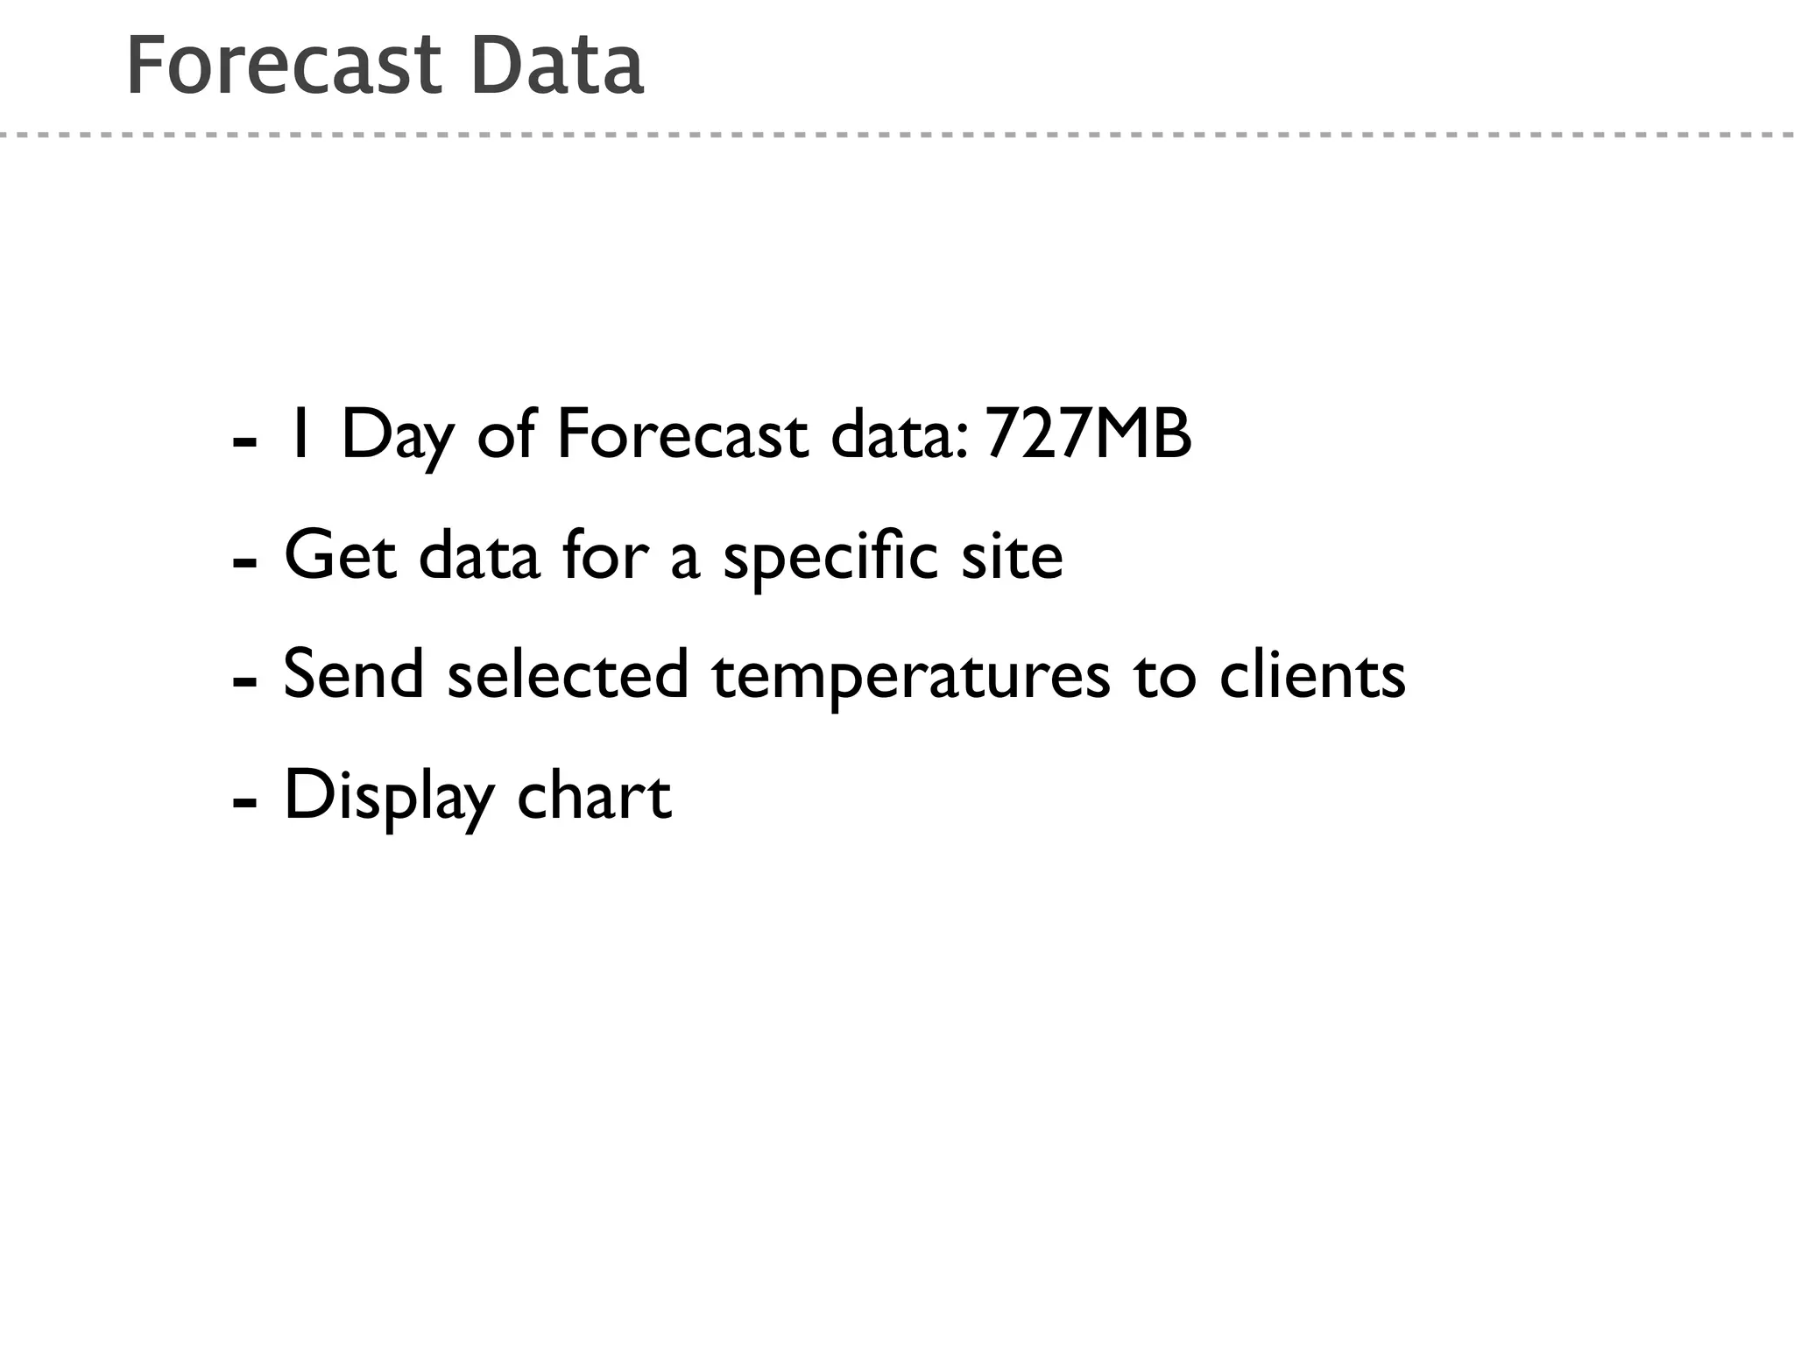The height and width of the screenshot is (1345, 1794).
Task: Click the "Forecast Data" slide title
Action: pos(385,67)
